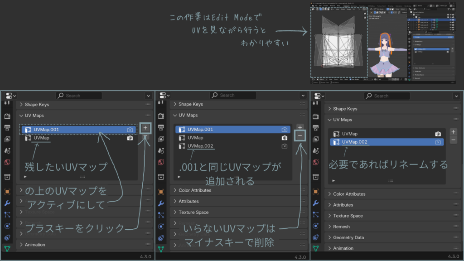This screenshot has height=261, width=464.
Task: Open Physics properties icon in right panel sidebar
Action: tap(315, 226)
